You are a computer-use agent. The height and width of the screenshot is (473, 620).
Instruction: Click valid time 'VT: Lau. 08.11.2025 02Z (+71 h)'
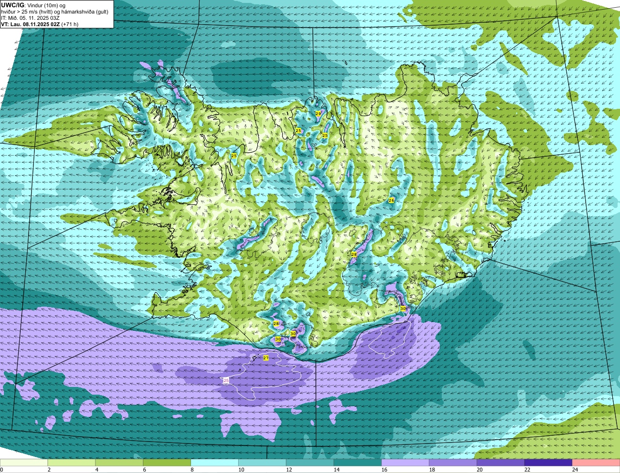40,24
